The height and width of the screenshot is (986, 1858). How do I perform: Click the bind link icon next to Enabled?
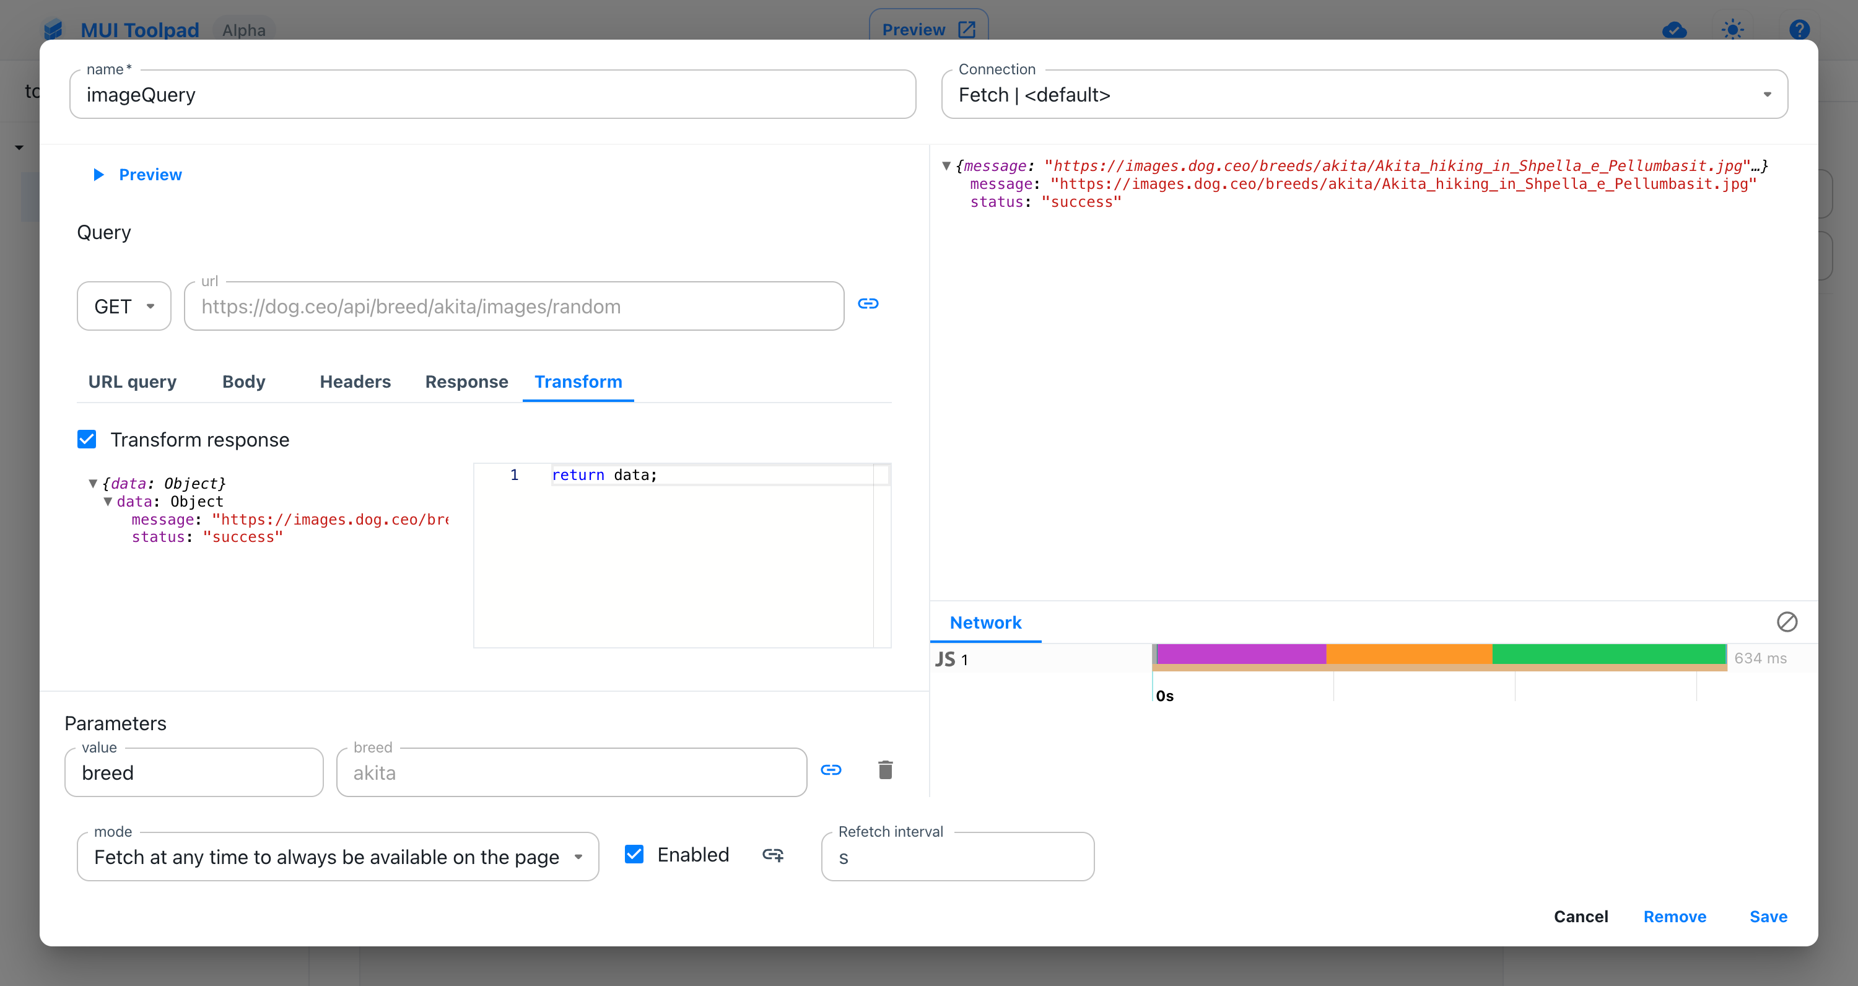pyautogui.click(x=772, y=855)
